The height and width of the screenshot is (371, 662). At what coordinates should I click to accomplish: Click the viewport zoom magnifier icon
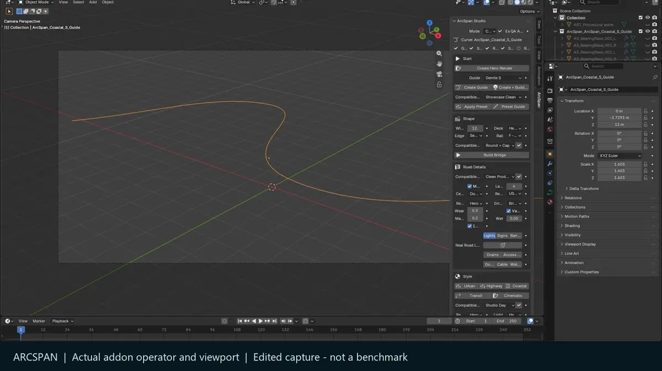coord(439,54)
